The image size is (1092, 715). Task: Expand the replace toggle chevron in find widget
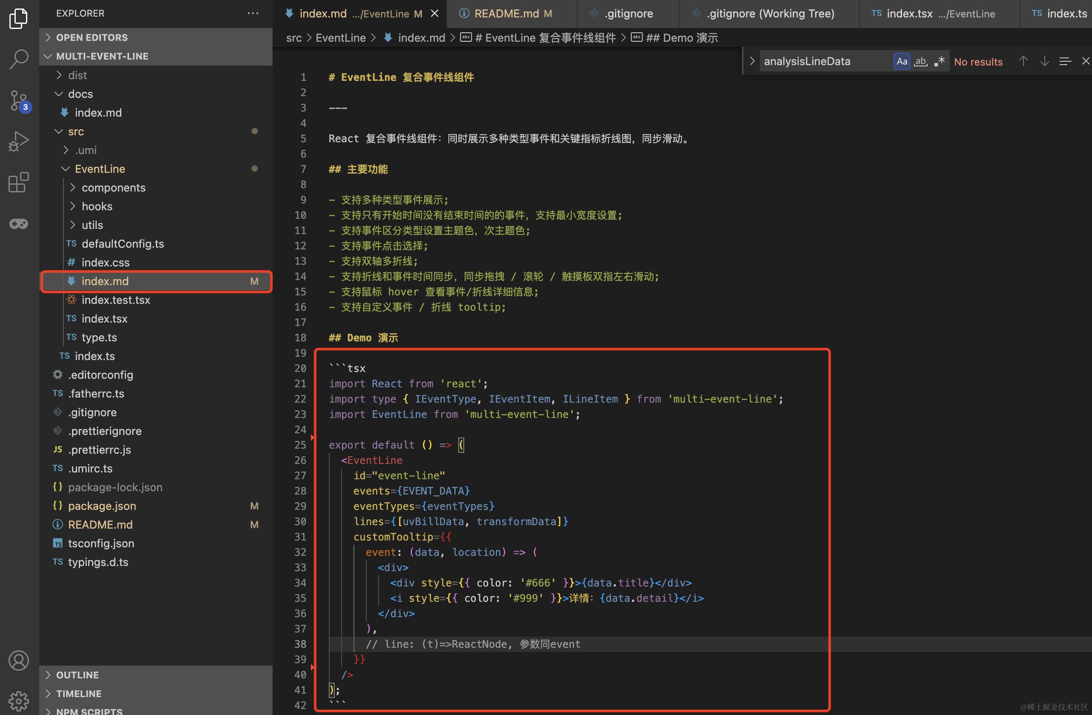pyautogui.click(x=752, y=61)
